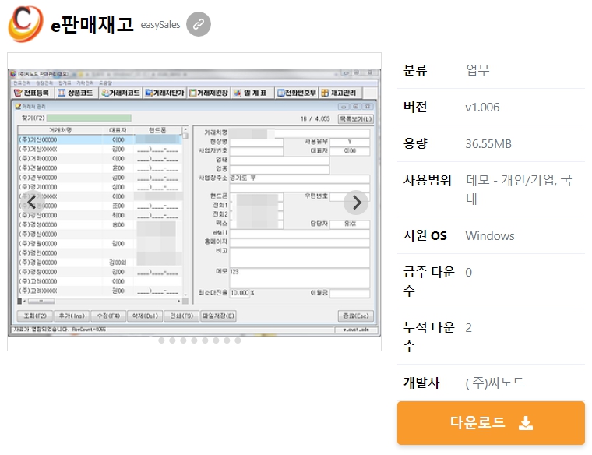Select the second carousel indicator dot

pos(173,340)
